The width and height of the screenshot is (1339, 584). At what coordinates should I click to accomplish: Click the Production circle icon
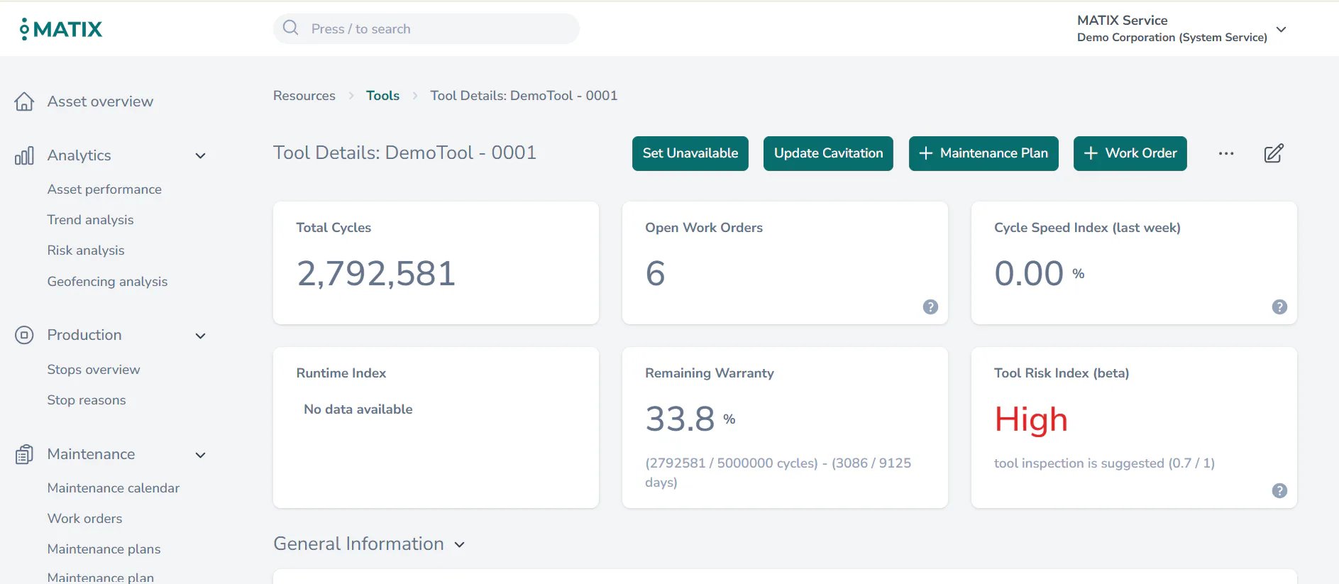tap(24, 335)
